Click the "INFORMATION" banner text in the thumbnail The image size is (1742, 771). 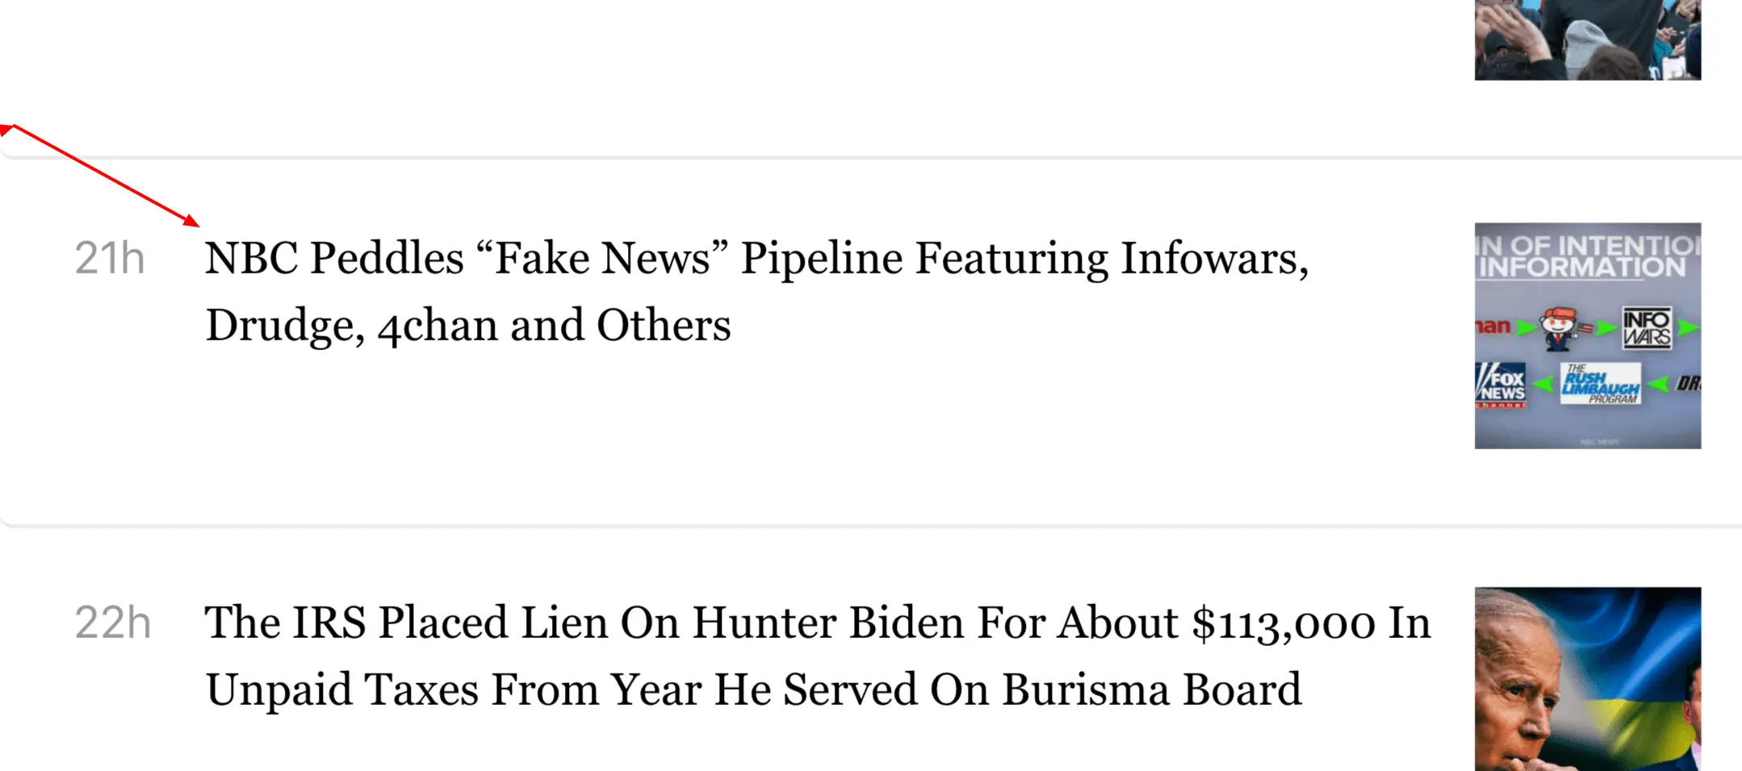point(1582,267)
